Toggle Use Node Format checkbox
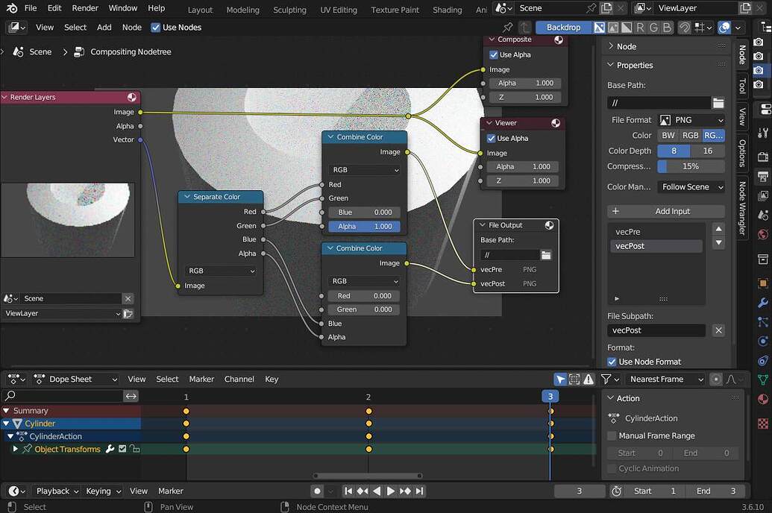The image size is (772, 513). (x=612, y=362)
